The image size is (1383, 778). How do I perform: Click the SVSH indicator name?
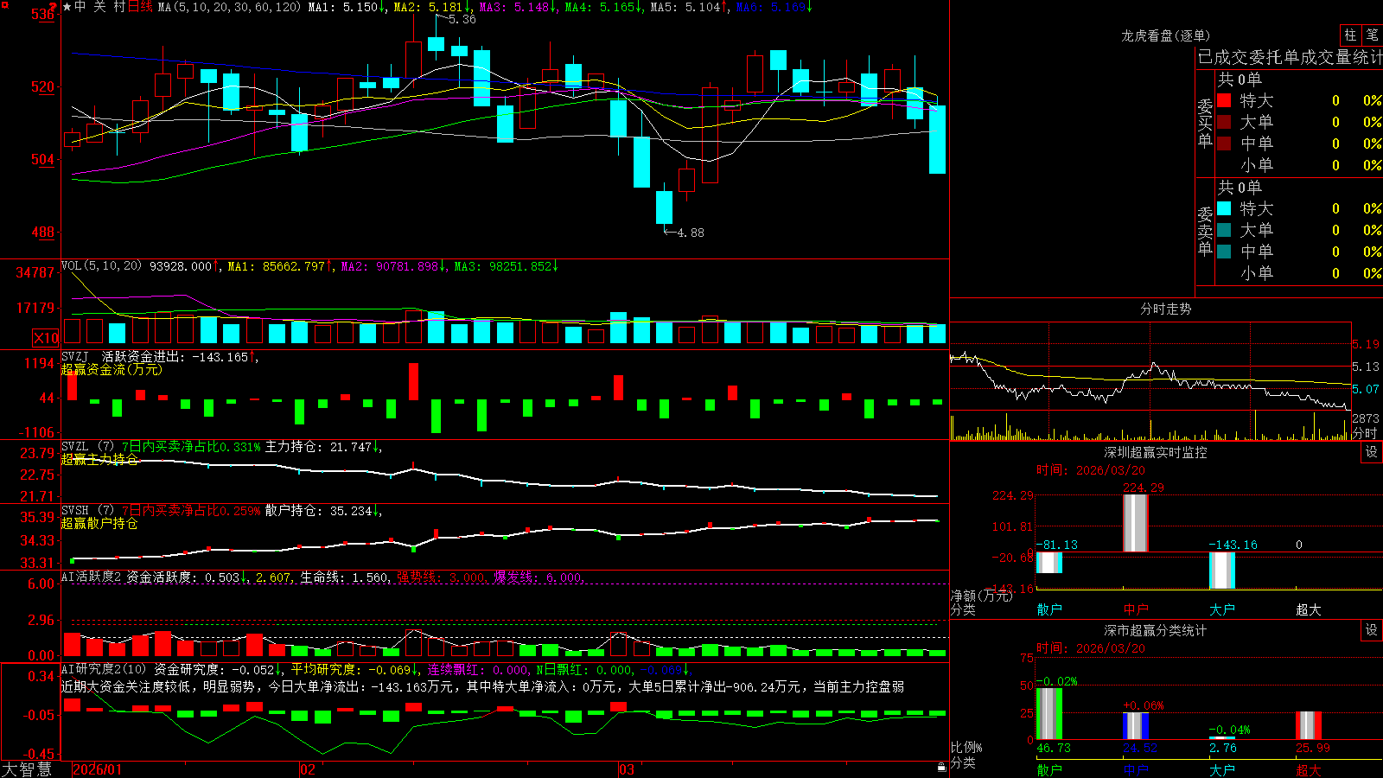click(x=74, y=510)
